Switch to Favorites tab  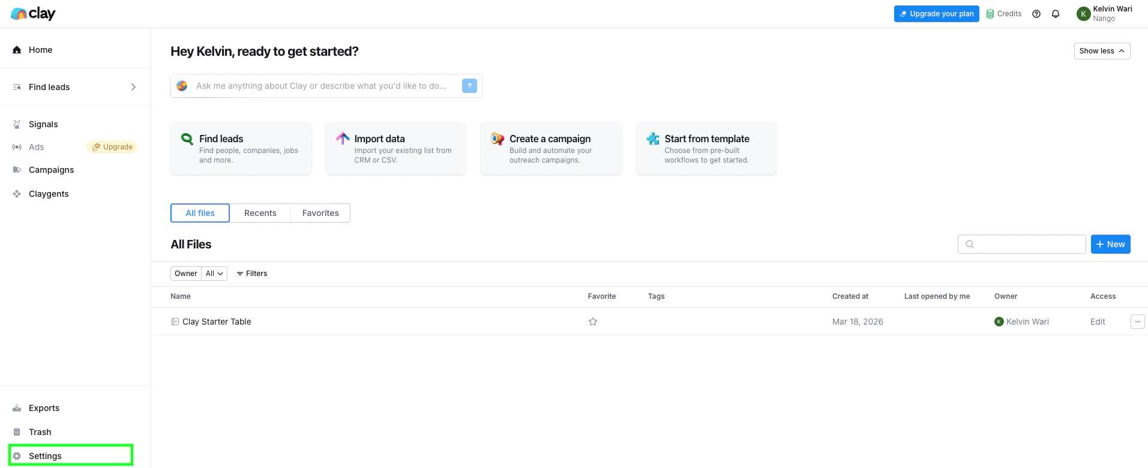320,213
